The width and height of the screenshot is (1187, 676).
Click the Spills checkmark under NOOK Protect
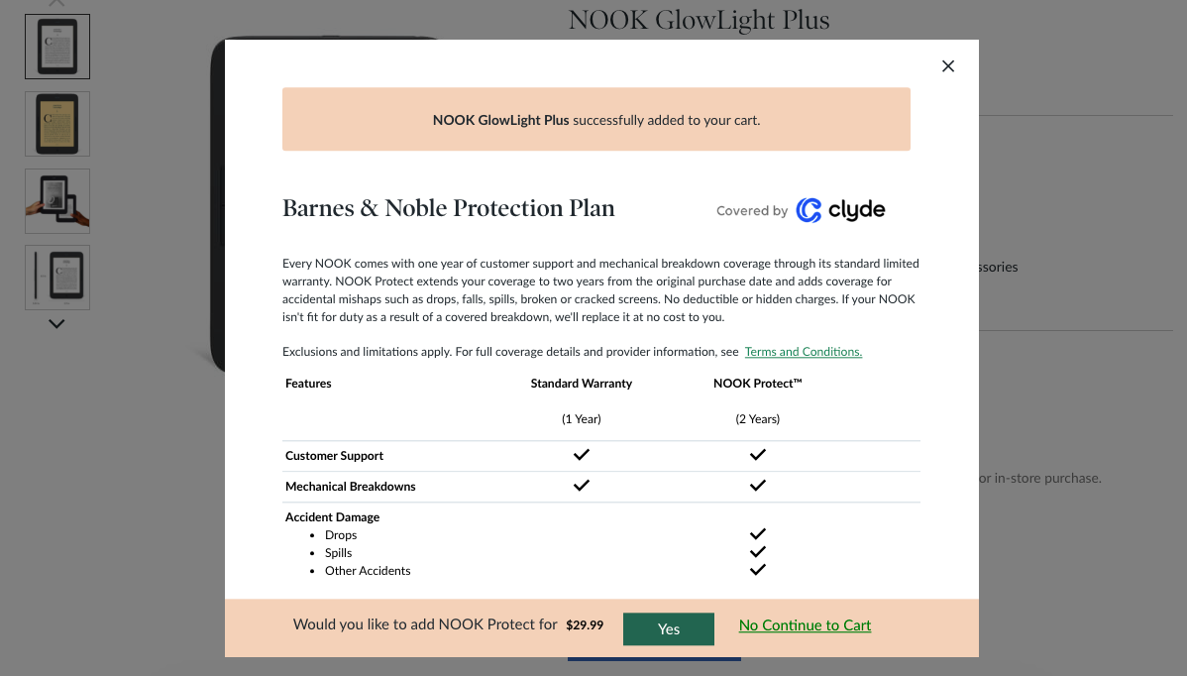(757, 552)
